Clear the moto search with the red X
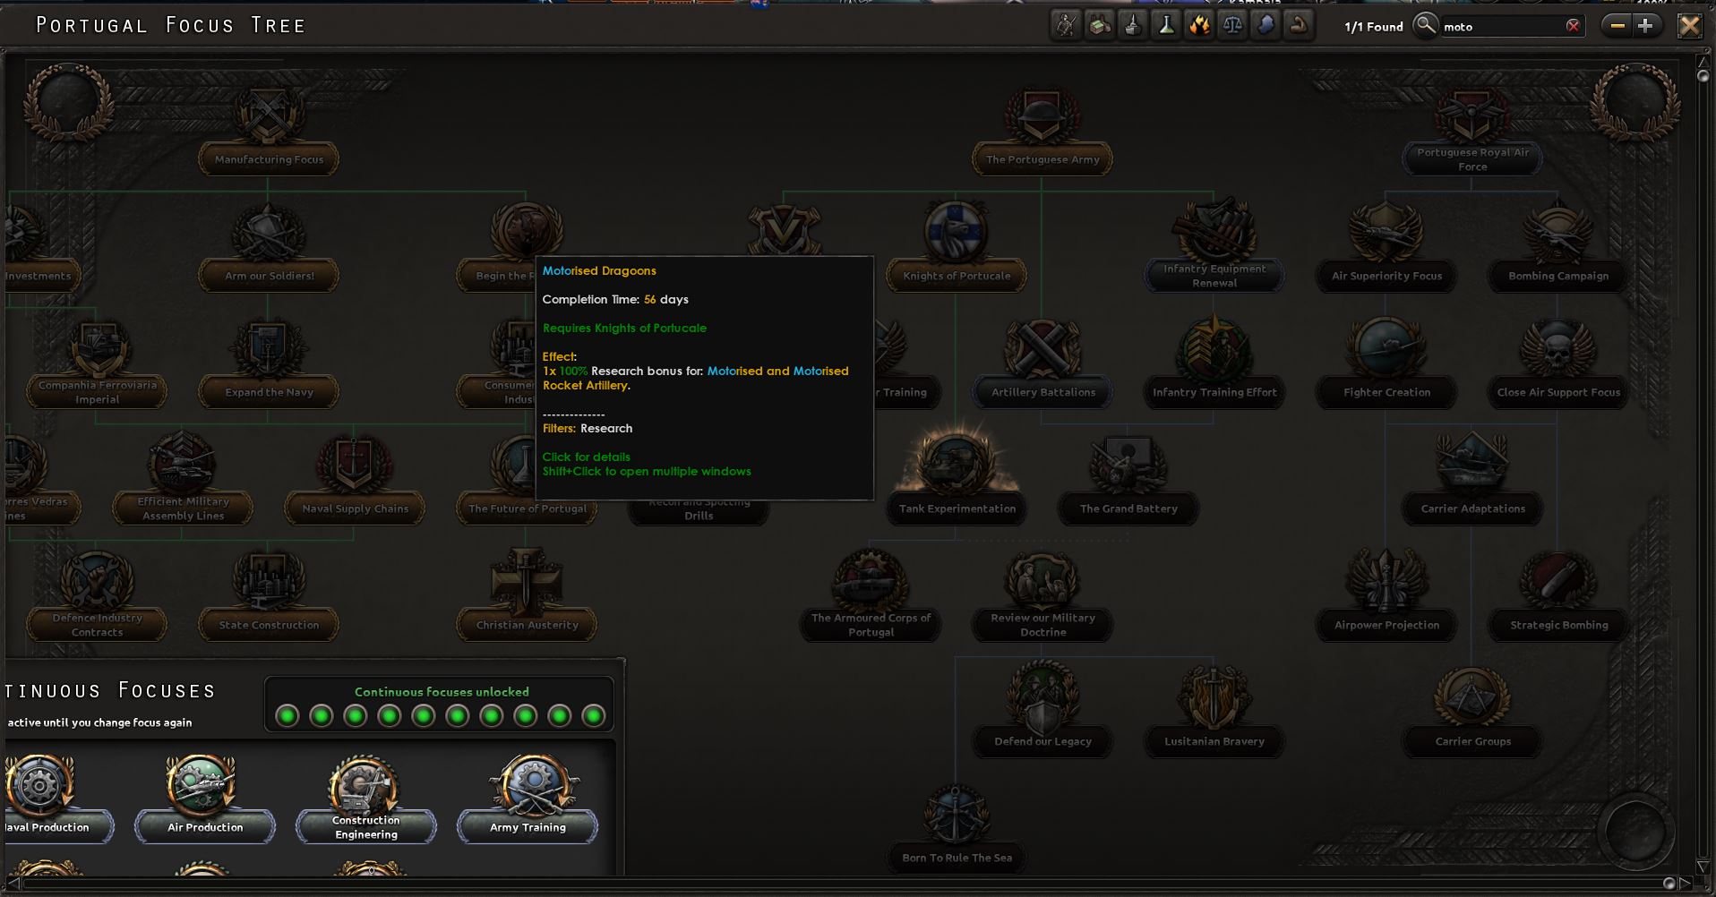The height and width of the screenshot is (897, 1716). pyautogui.click(x=1574, y=25)
